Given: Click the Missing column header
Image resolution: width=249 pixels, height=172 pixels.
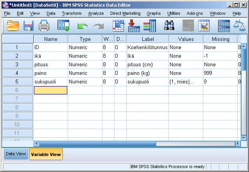Looking at the screenshot, I should 220,39.
